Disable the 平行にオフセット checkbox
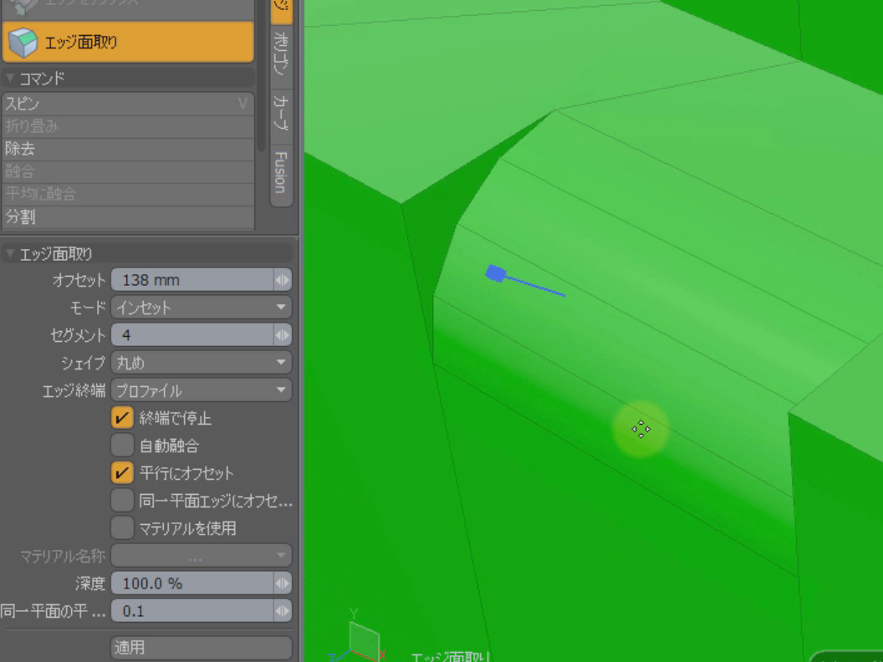 123,473
